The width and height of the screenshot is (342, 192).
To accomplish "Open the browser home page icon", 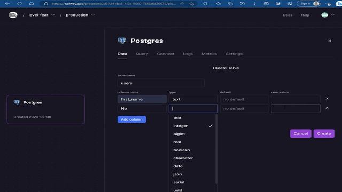I will click(x=32, y=4).
